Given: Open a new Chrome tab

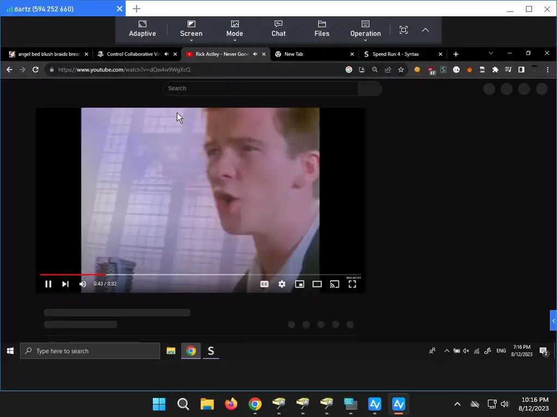Looking at the screenshot, I should 456,54.
